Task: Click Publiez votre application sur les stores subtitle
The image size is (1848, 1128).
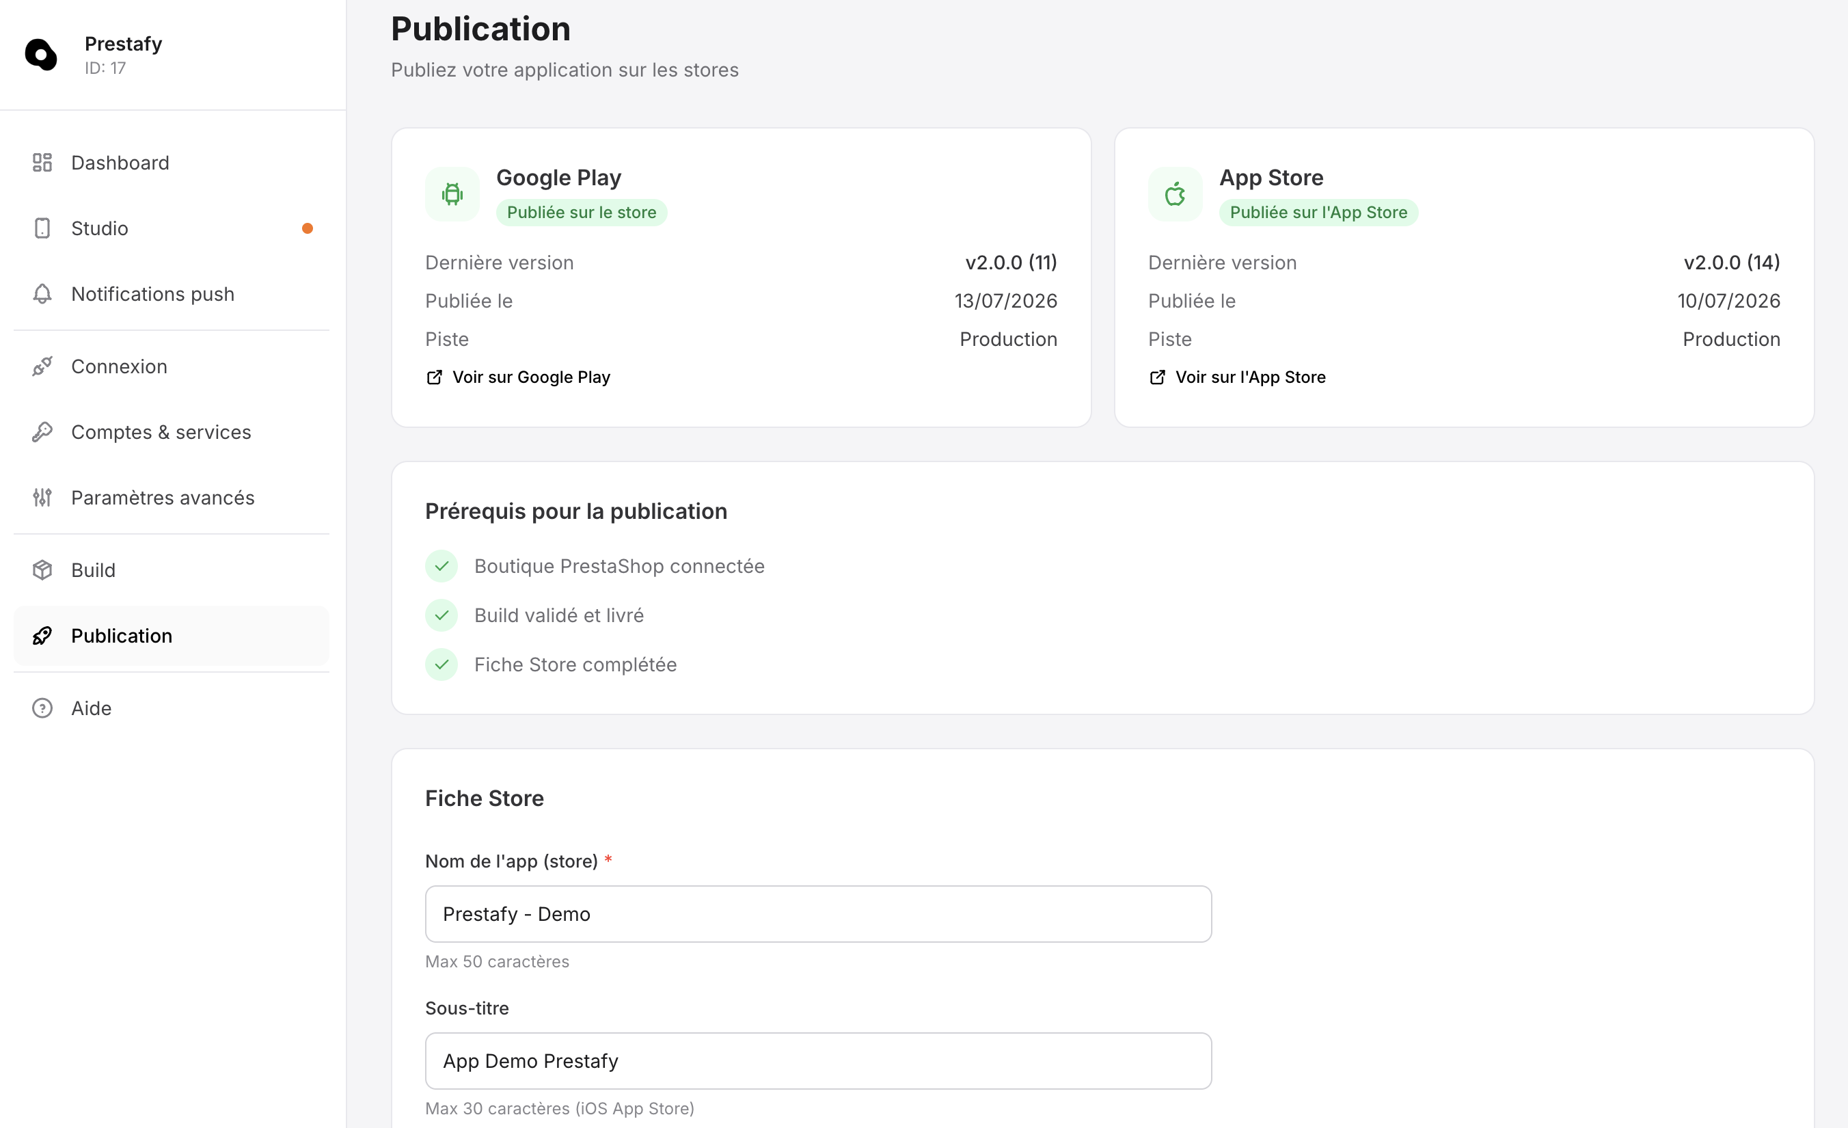Action: pos(565,70)
